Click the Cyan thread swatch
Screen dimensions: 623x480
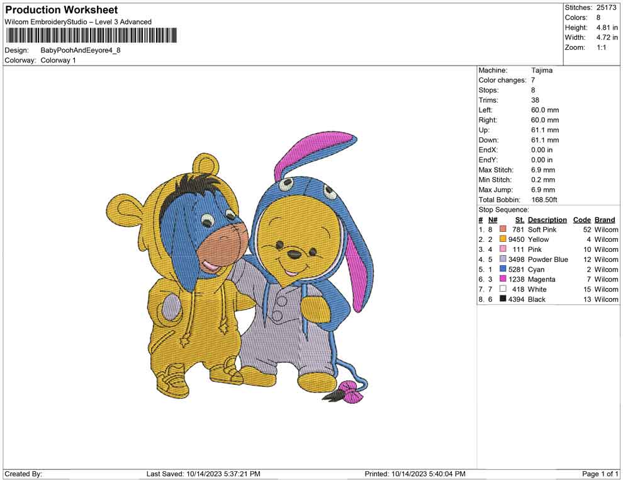click(503, 270)
